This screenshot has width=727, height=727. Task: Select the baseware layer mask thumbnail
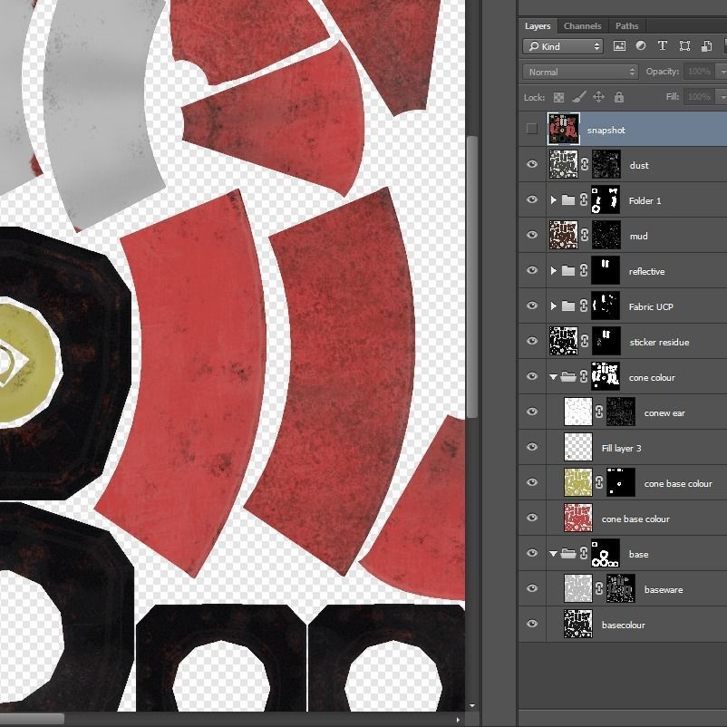click(x=621, y=589)
